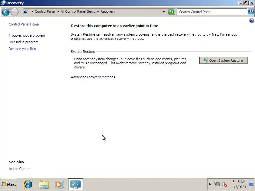This screenshot has height=191, width=255.
Task: Expand the arrow after All Control Panel Items
Action: (x=98, y=11)
